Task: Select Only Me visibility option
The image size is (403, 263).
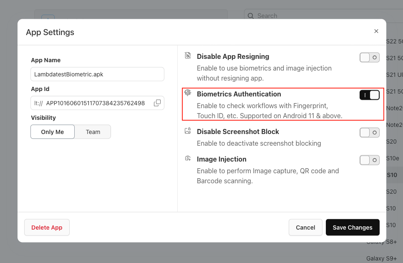Action: tap(53, 132)
